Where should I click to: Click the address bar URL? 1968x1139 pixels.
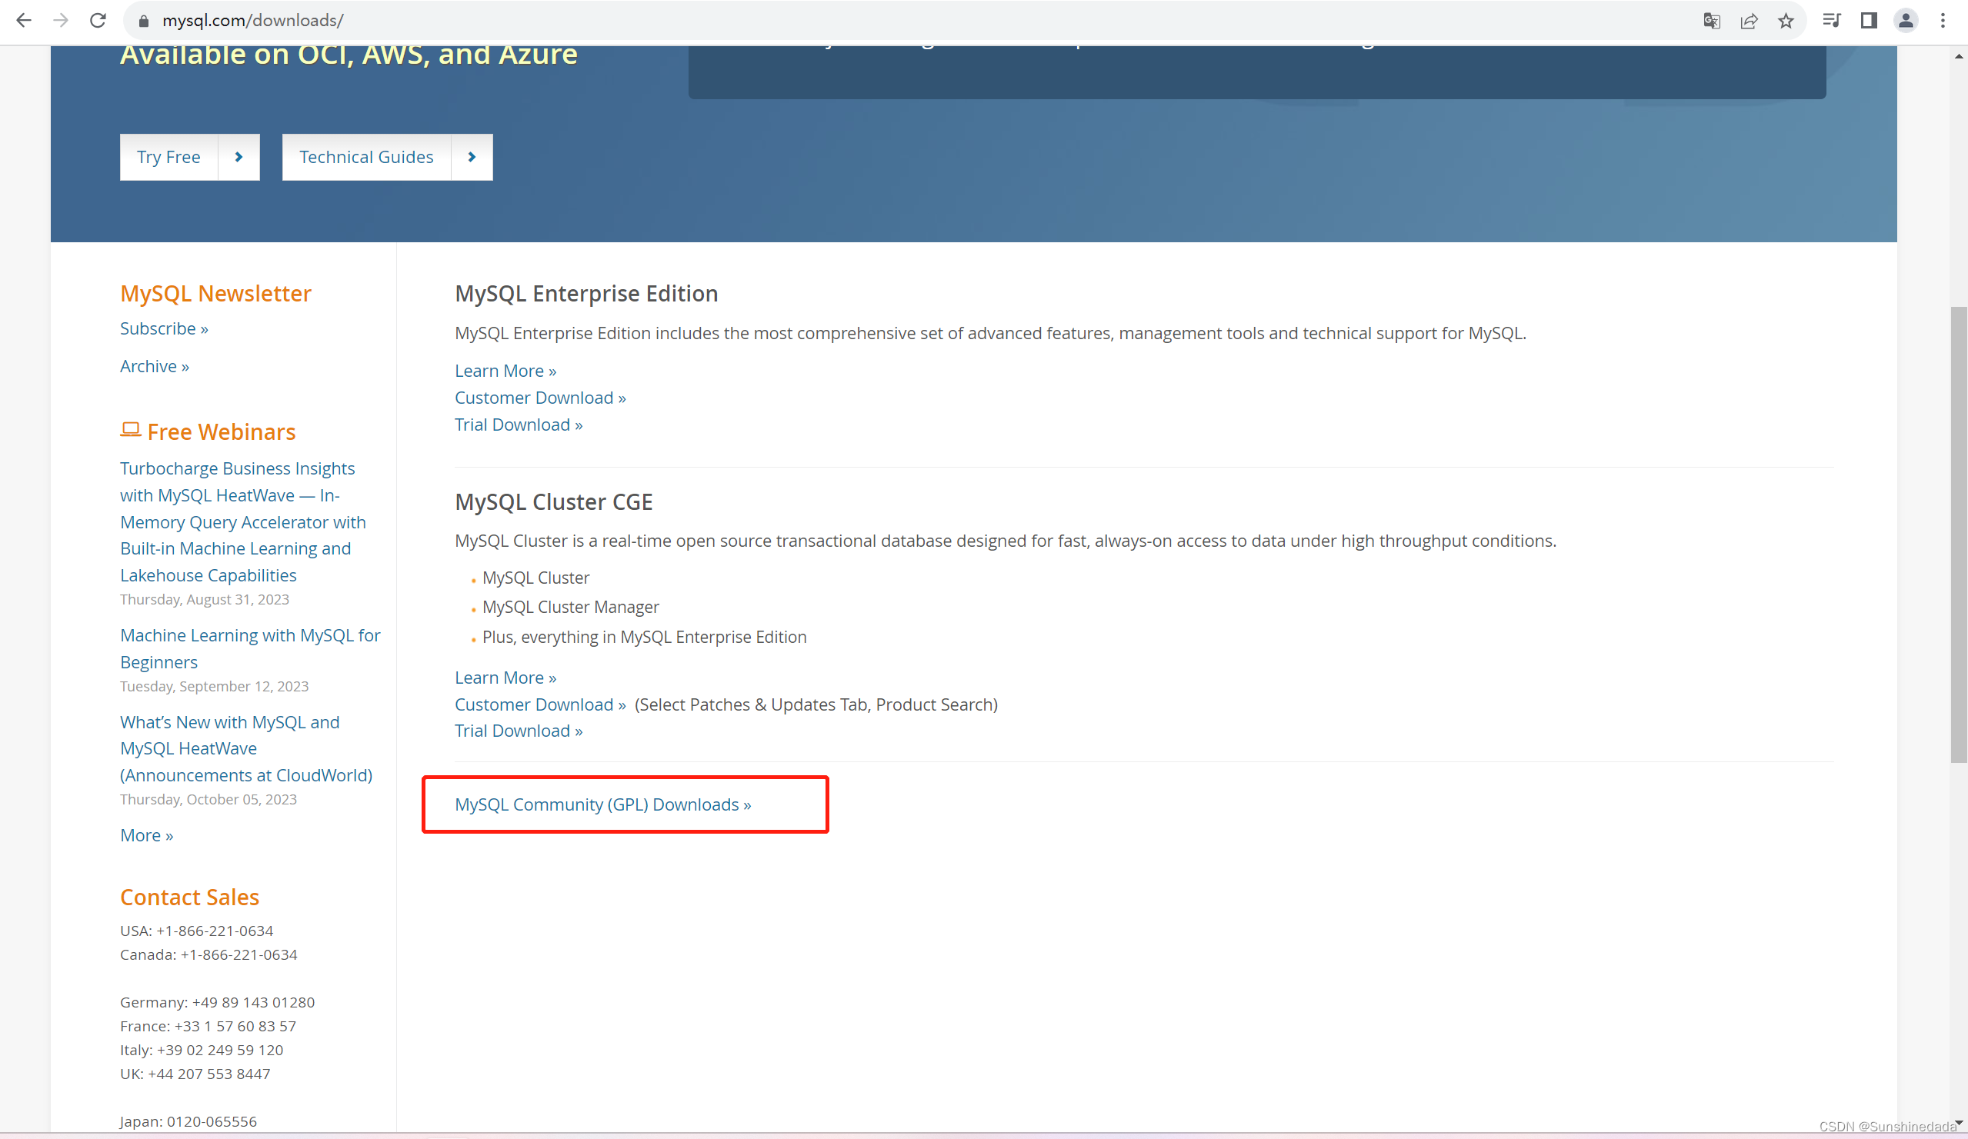point(252,21)
